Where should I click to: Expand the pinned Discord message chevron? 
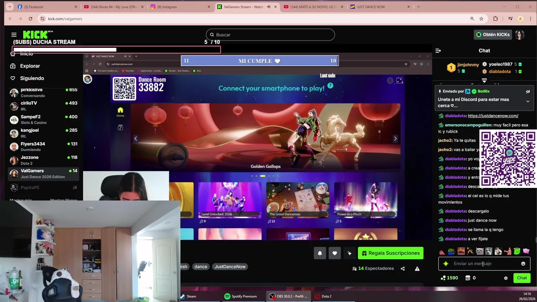528,102
